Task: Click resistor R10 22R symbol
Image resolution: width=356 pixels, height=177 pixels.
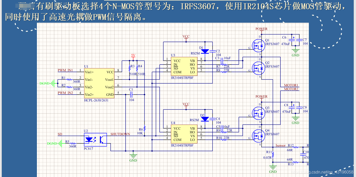Action: [224, 140]
